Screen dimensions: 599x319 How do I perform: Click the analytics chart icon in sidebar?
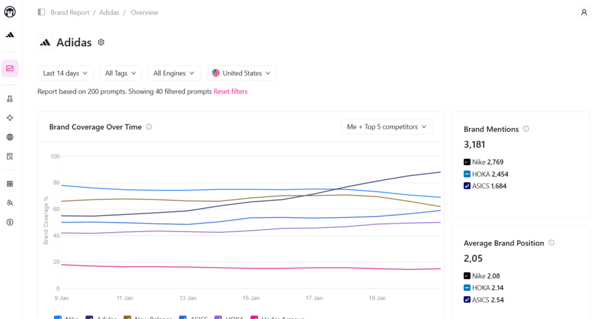pyautogui.click(x=10, y=68)
